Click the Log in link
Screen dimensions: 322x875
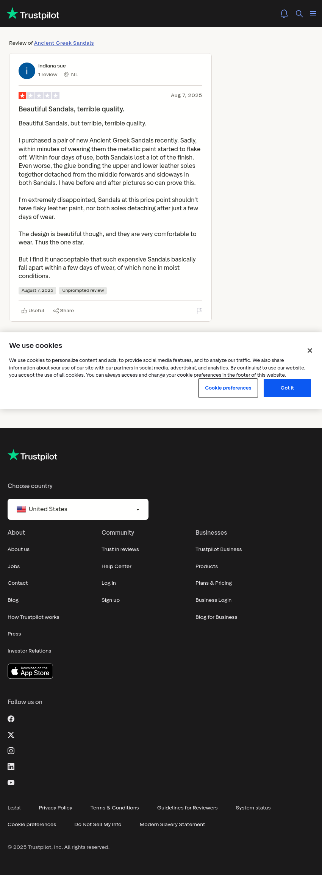[x=109, y=583]
